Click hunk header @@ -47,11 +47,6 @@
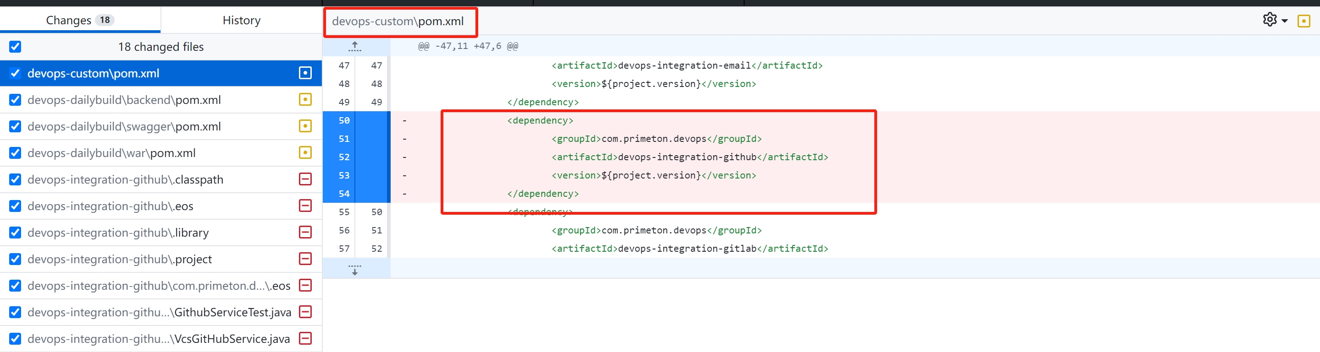 pos(468,46)
